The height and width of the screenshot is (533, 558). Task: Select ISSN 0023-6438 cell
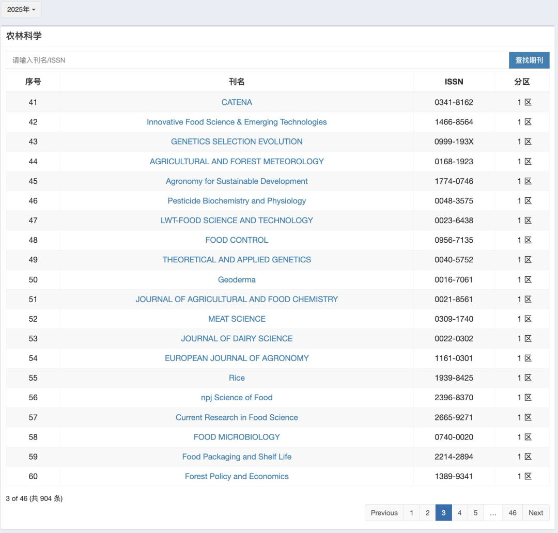point(454,220)
